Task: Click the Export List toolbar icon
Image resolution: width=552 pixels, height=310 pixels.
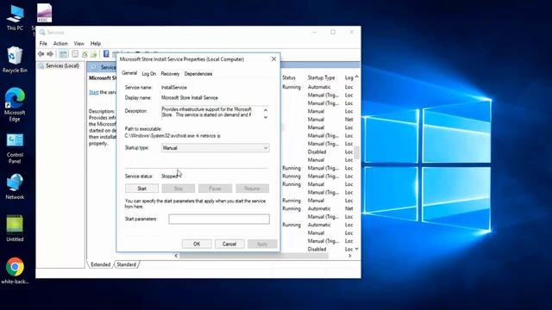Action: [94, 54]
